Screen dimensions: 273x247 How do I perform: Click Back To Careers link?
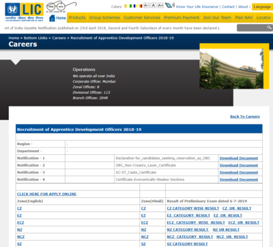[x=245, y=117]
